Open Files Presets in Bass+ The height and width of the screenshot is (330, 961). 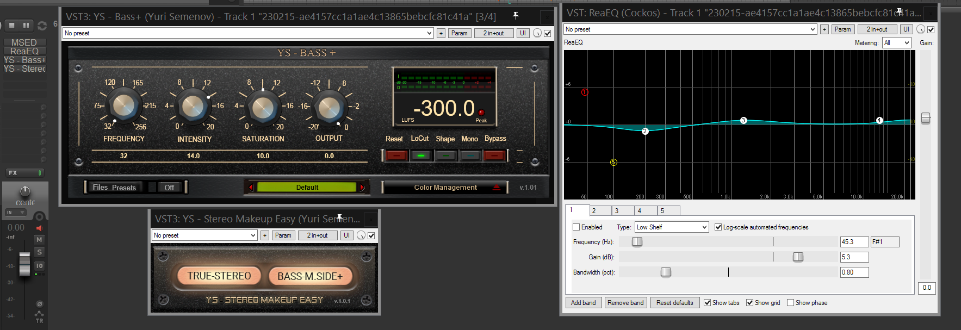click(114, 188)
